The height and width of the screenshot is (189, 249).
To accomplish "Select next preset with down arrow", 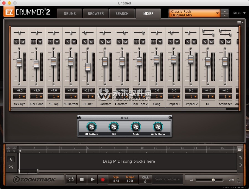I will coord(225,15).
